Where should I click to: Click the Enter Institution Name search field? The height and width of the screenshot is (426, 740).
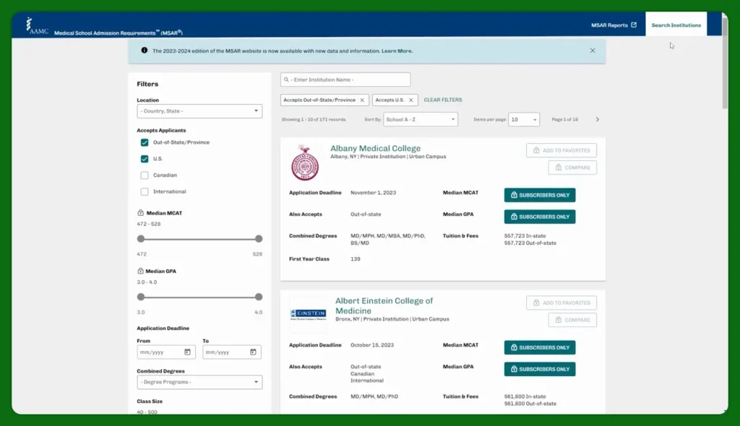(345, 79)
